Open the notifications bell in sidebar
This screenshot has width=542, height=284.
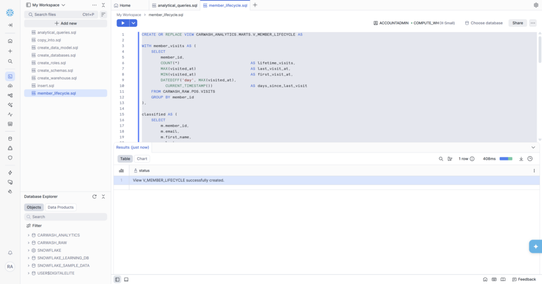(10, 253)
